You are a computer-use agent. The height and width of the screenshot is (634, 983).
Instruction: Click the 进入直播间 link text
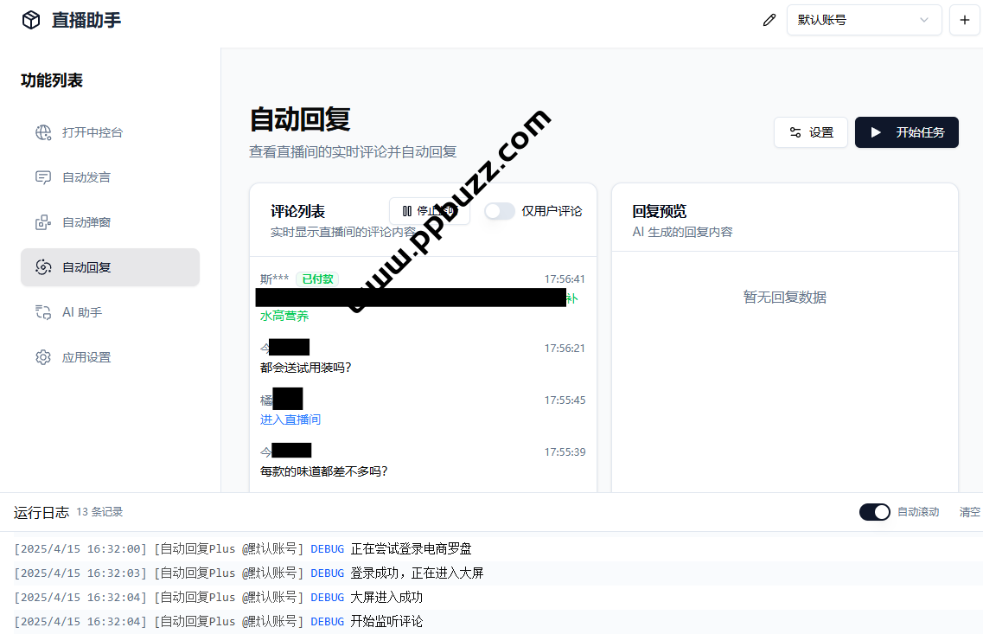click(x=290, y=419)
